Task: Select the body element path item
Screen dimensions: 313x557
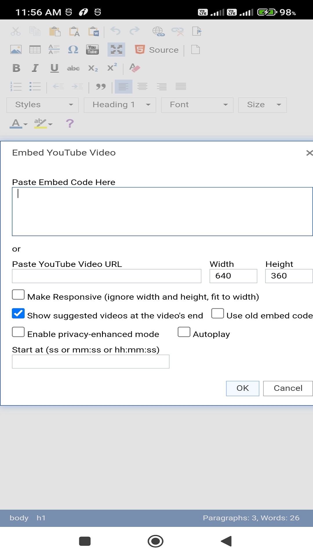Action: 19,518
